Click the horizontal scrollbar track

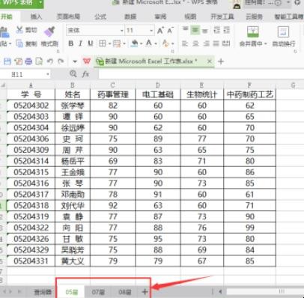point(264,291)
